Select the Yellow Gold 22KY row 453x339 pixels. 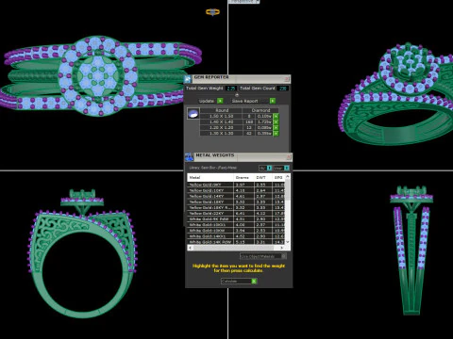pyautogui.click(x=236, y=214)
